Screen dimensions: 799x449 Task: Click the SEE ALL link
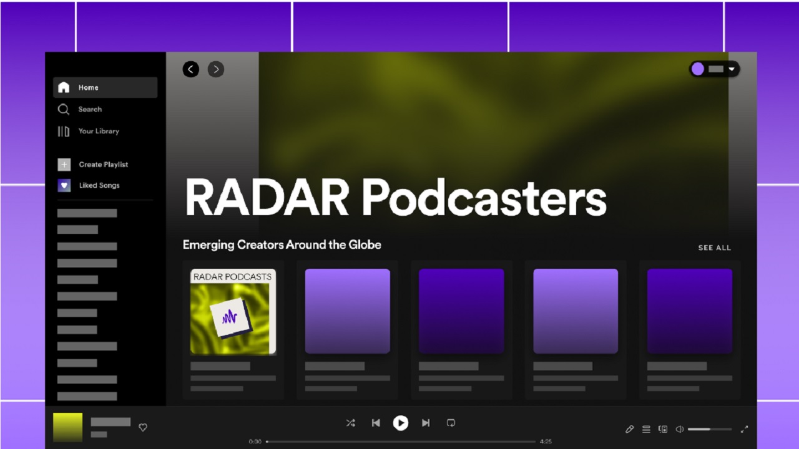pos(714,248)
